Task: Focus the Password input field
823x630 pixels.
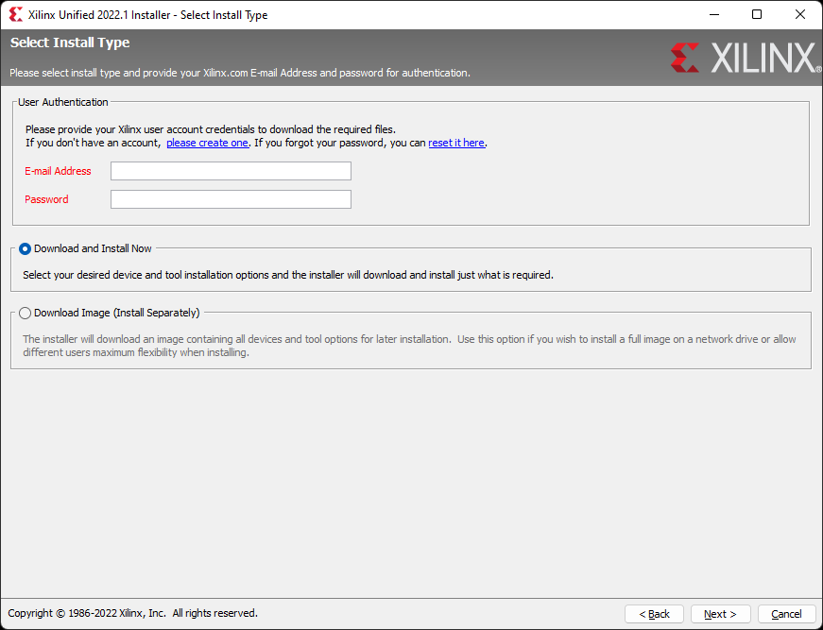Action: point(231,199)
